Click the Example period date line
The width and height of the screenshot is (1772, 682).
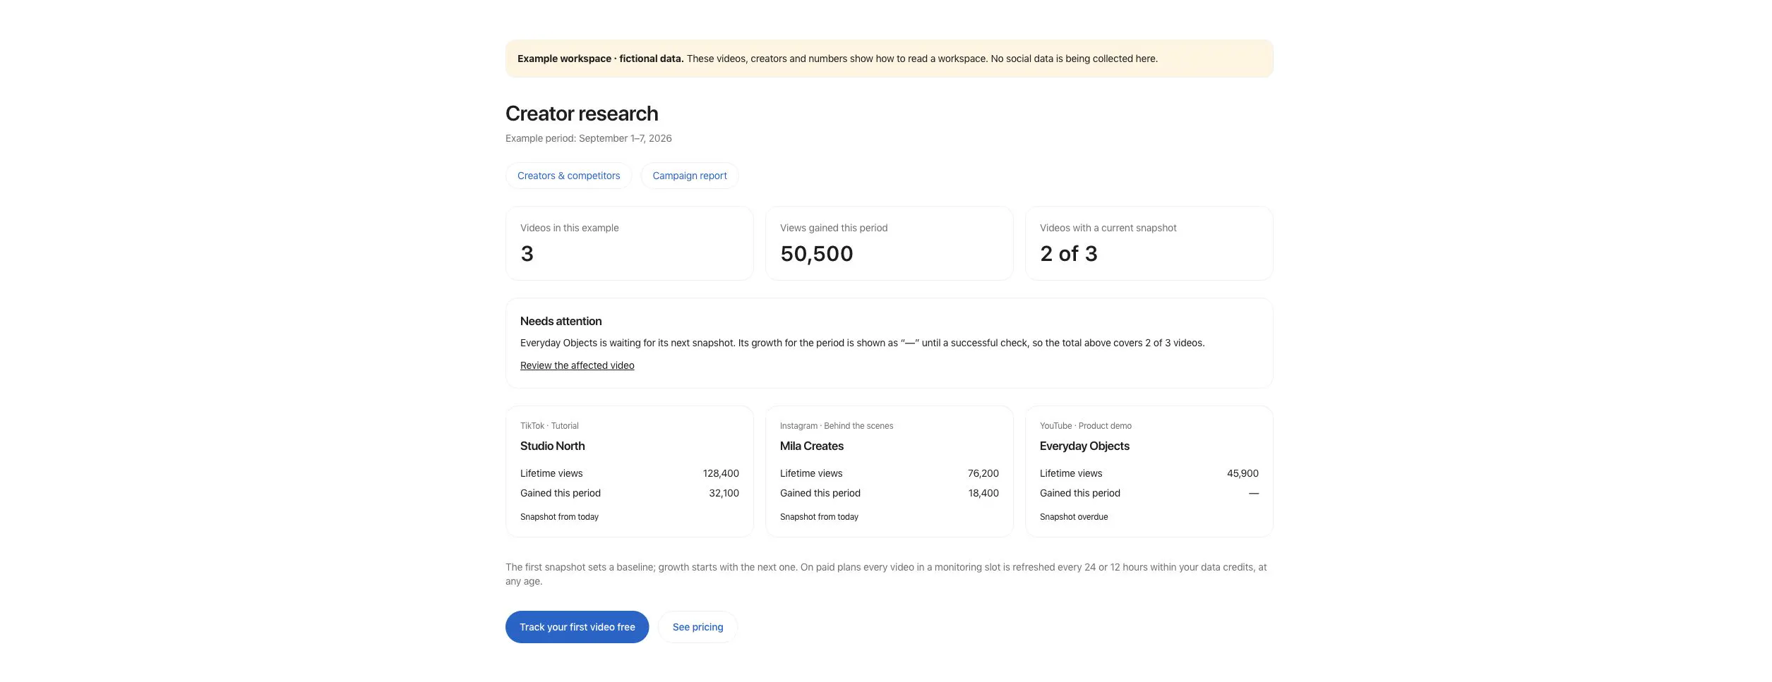coord(588,138)
